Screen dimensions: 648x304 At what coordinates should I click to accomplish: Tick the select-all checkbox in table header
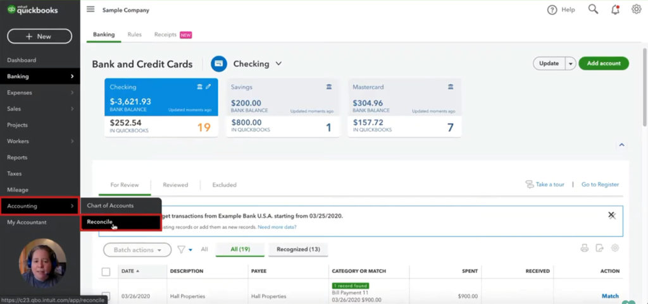pos(106,271)
